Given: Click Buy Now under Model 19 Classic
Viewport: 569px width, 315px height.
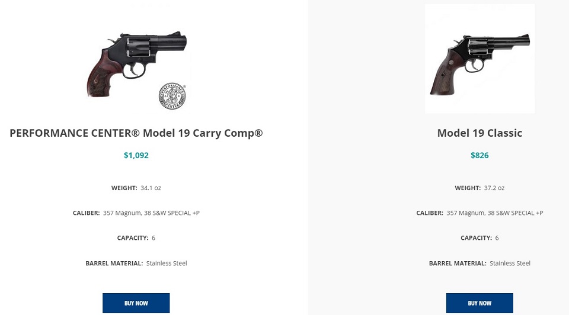Looking at the screenshot, I should 480,303.
